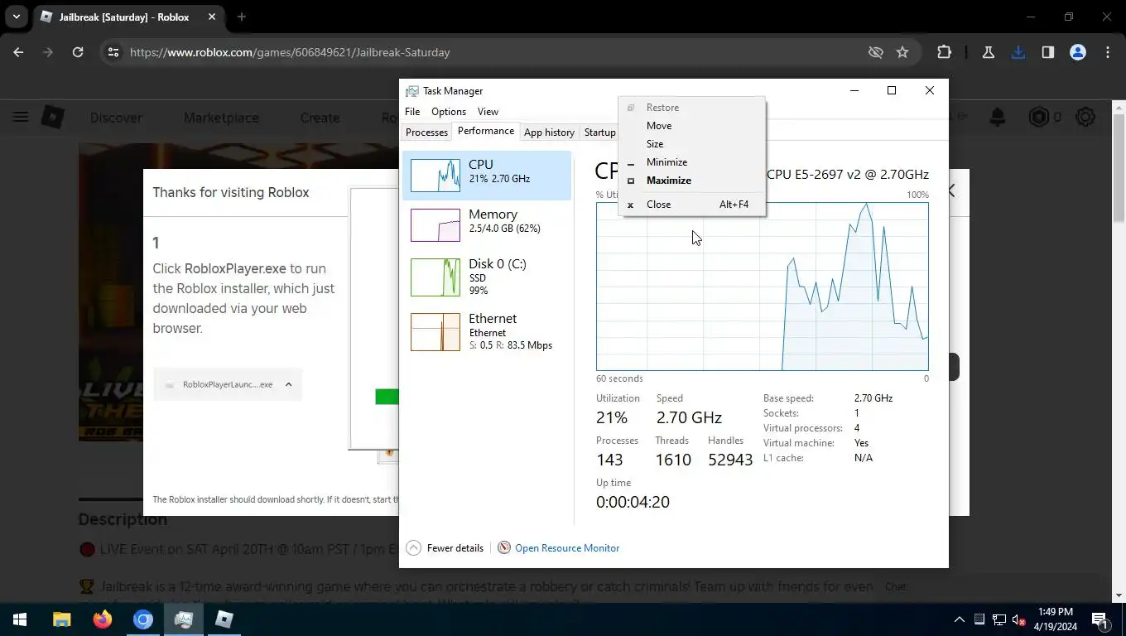Open Robux balance icon

[x=1038, y=118]
